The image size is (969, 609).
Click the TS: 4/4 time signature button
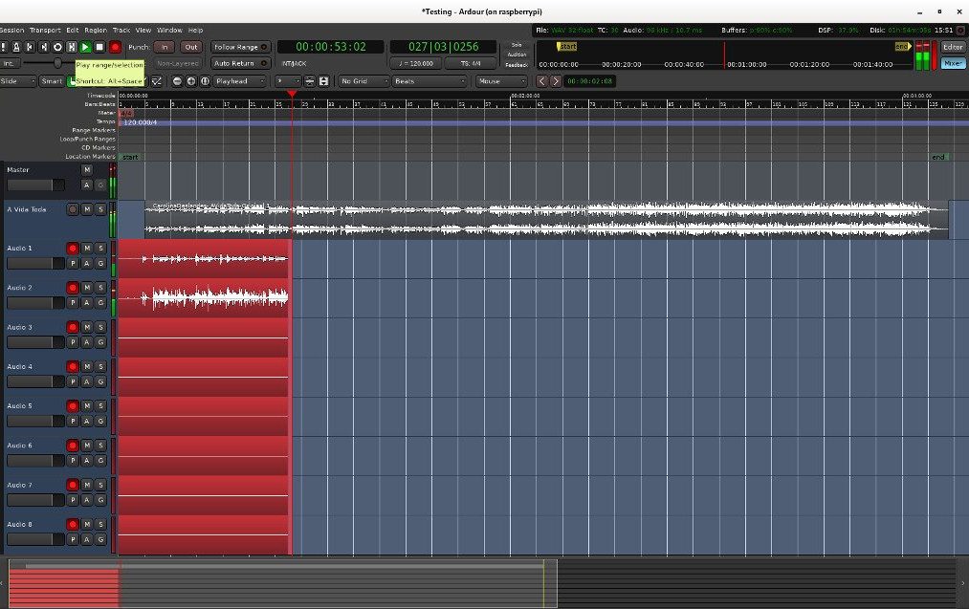click(471, 64)
